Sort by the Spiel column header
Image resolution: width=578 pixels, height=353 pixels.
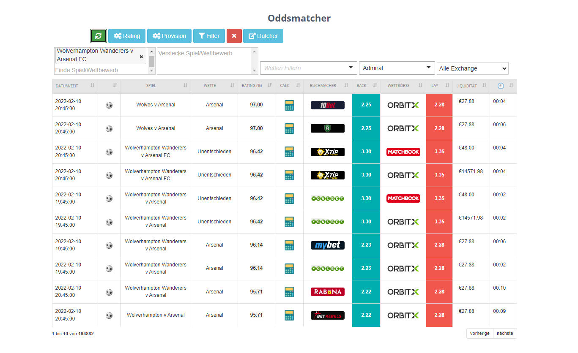[x=156, y=86]
